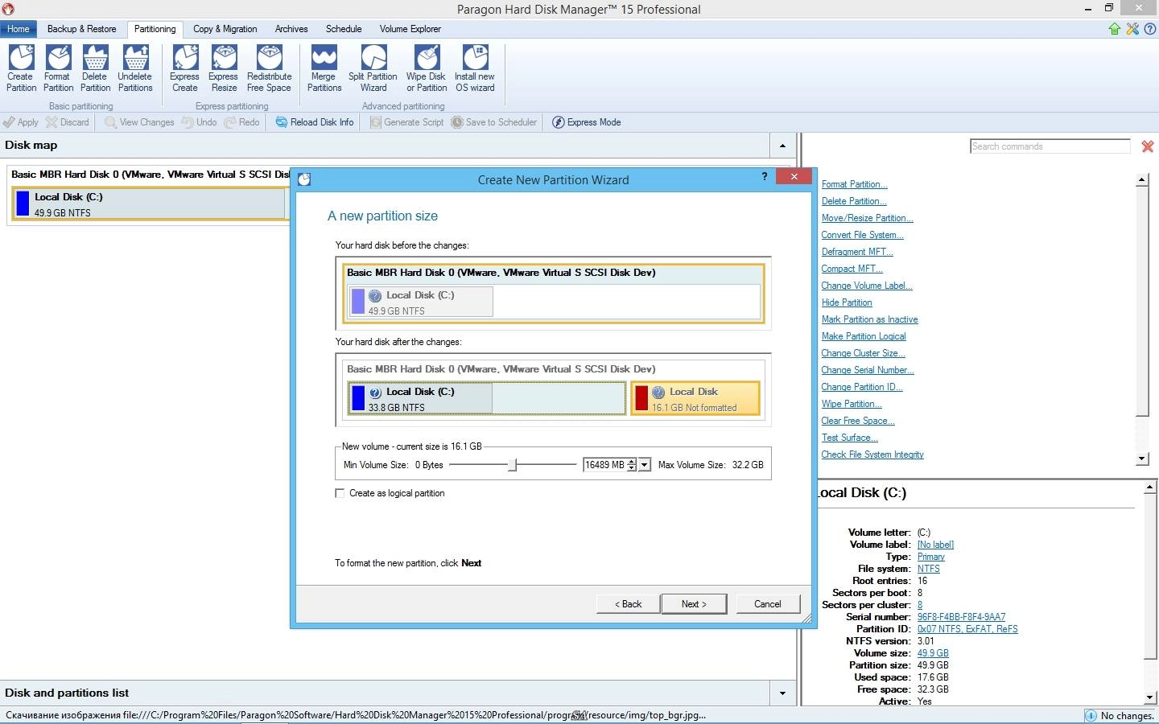Click the Express Create icon
Viewport: 1159px width, 724px height.
[x=184, y=68]
